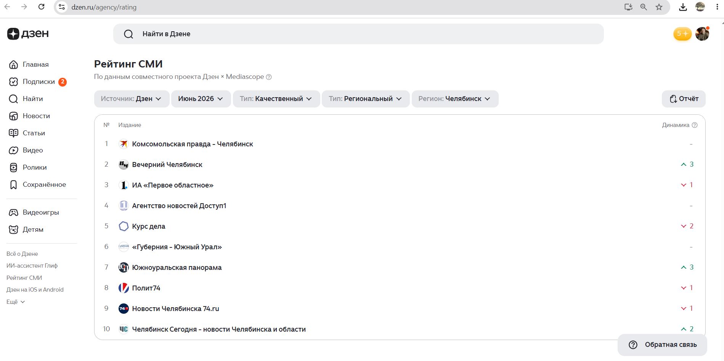Open the Подписки sidebar icon
The height and width of the screenshot is (361, 724).
point(13,82)
